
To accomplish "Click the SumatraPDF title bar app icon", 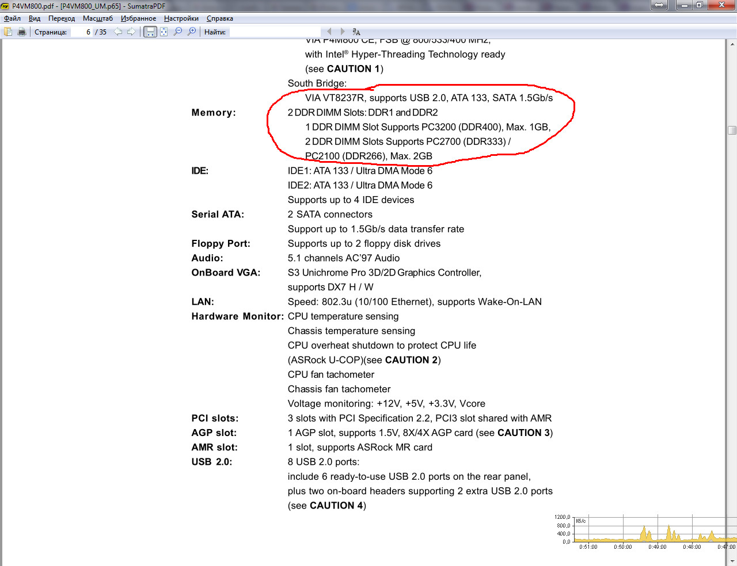I will tap(6, 6).
